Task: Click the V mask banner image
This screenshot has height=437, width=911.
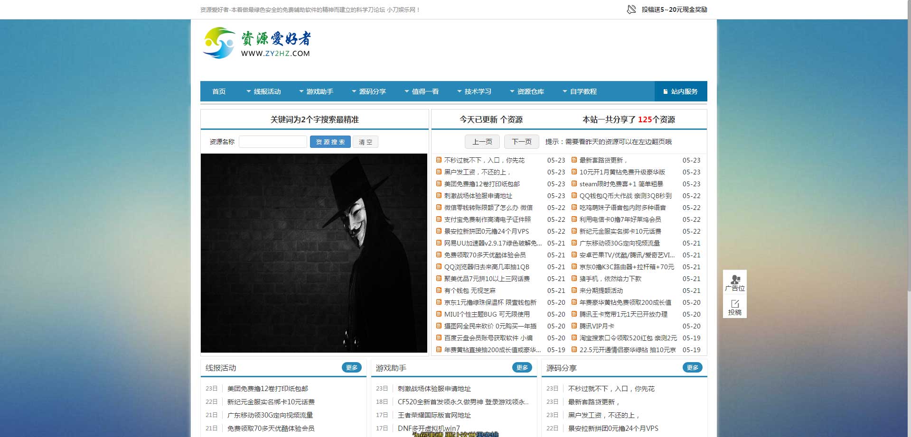Action: (x=314, y=253)
